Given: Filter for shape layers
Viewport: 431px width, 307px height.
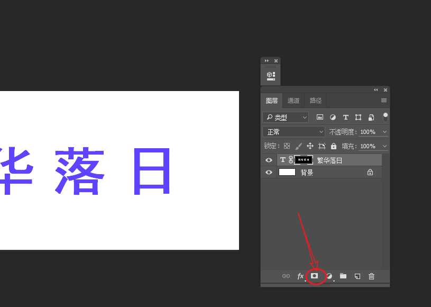Looking at the screenshot, I should [x=359, y=117].
